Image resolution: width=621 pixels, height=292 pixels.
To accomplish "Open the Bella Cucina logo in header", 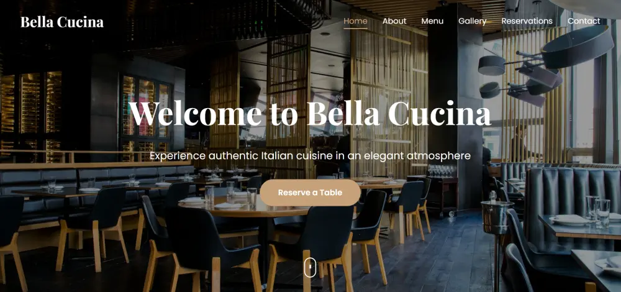I will coord(62,22).
